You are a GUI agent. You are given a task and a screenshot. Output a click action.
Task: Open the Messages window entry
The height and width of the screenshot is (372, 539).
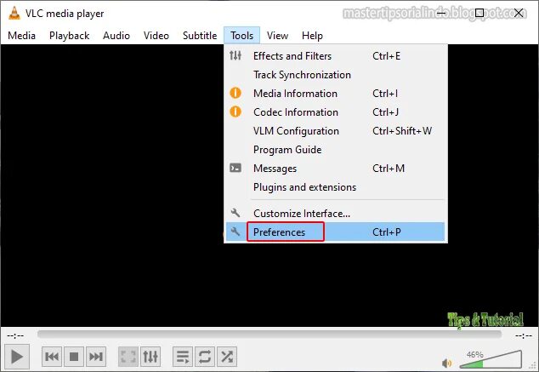(336, 169)
